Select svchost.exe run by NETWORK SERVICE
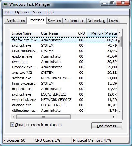The width and height of the screenshot is (132, 146). pyautogui.click(x=64, y=78)
